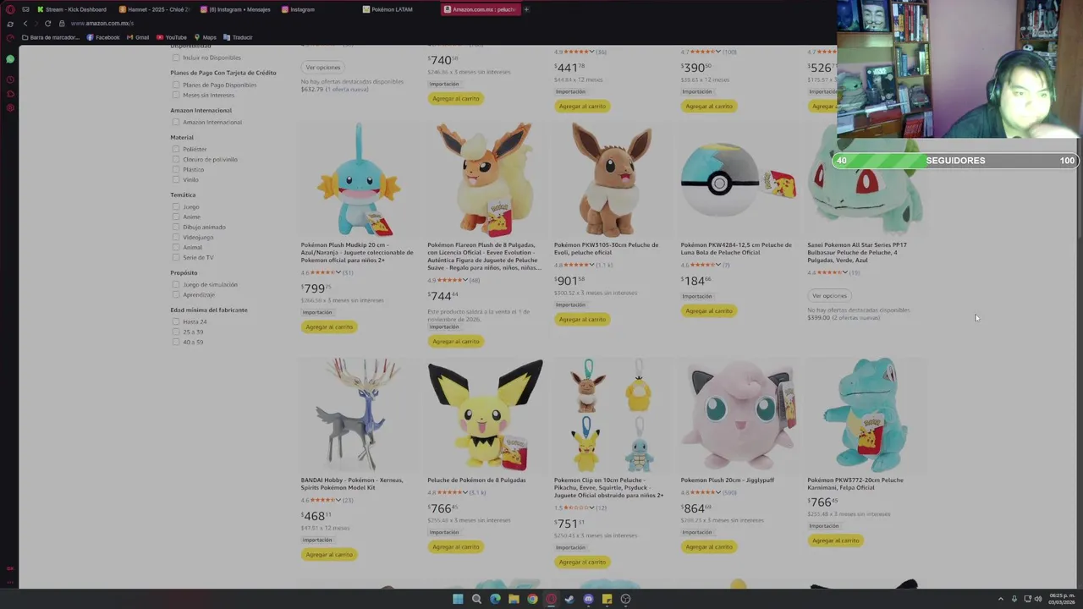The image size is (1083, 609).
Task: Expand the Flareon plush rating dropdown
Action: coord(465,280)
